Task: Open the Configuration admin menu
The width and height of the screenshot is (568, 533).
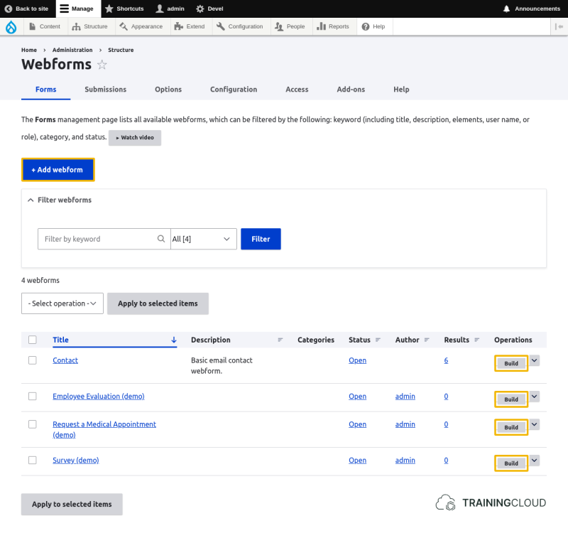Action: coord(240,26)
